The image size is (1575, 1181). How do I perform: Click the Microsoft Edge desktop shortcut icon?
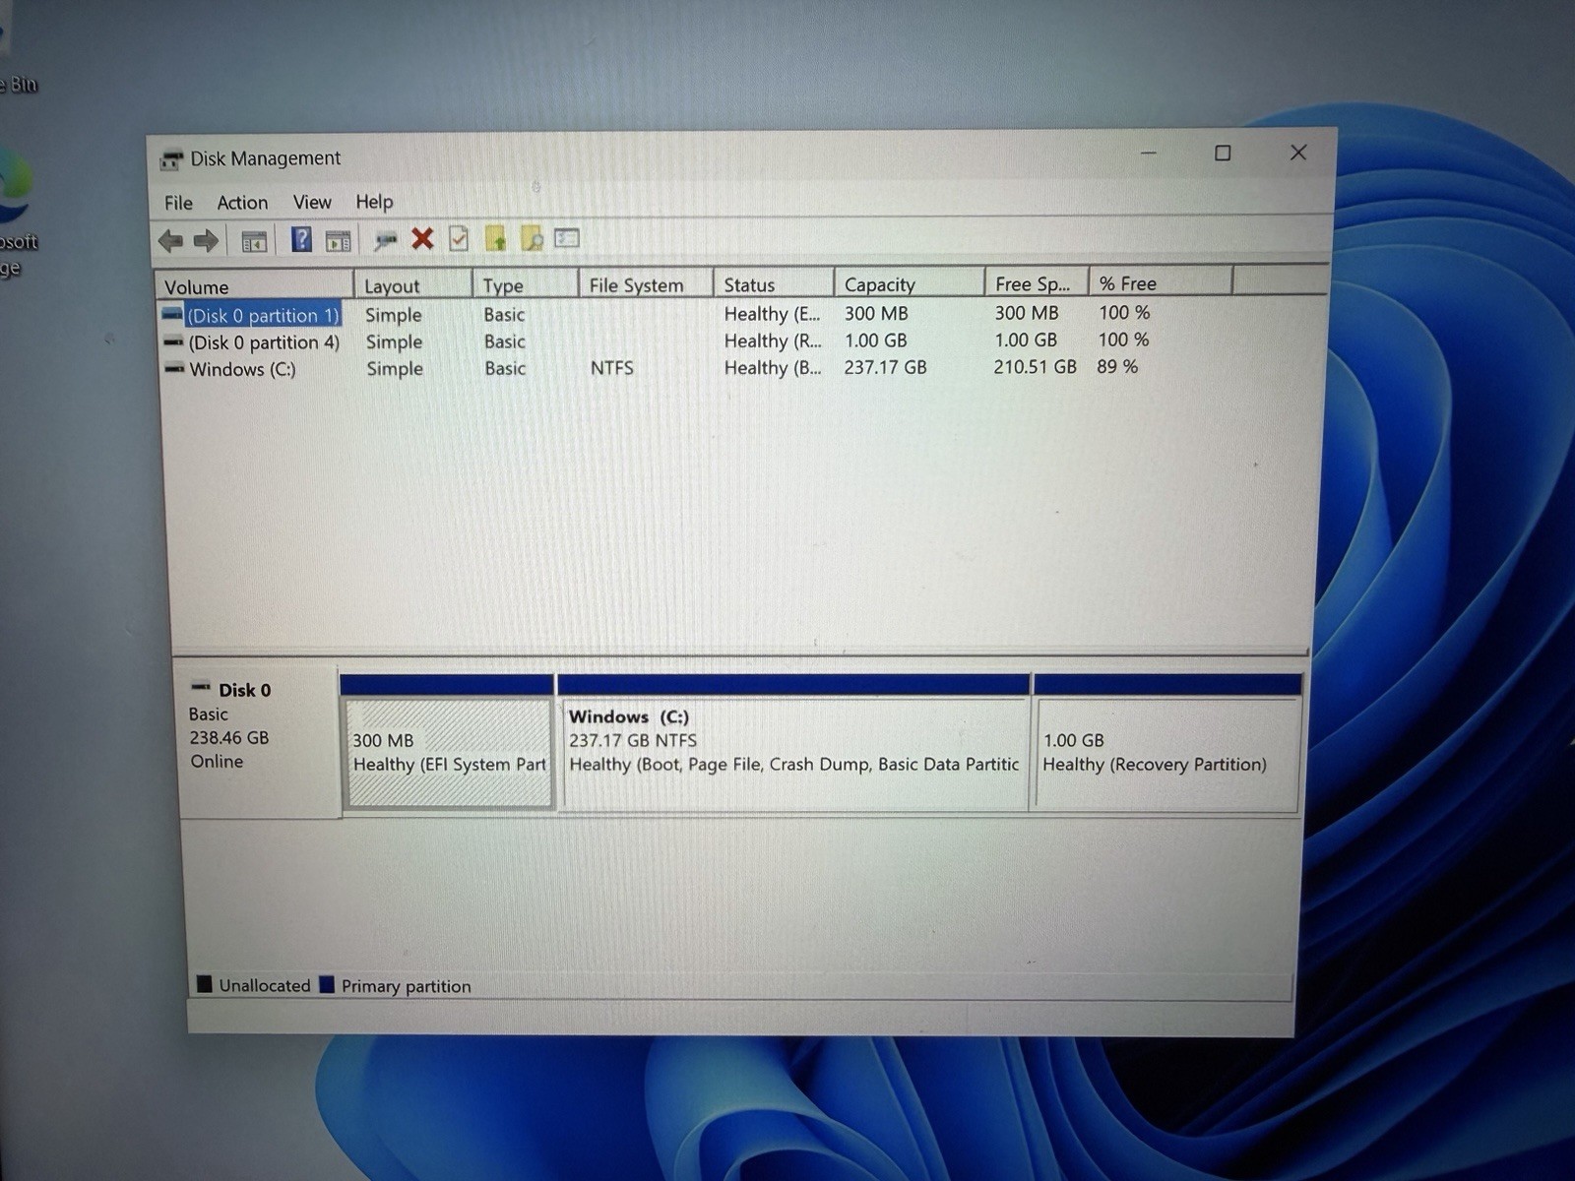[16, 185]
